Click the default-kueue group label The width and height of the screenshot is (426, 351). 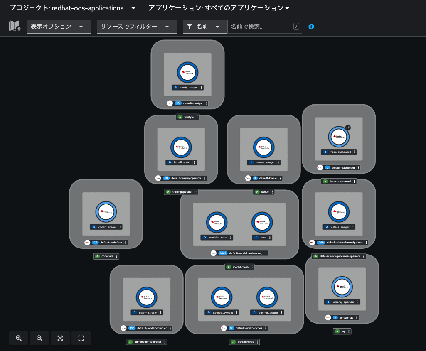(x=265, y=178)
